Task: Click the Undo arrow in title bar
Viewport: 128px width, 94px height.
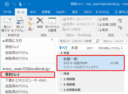Action: coord(14,4)
